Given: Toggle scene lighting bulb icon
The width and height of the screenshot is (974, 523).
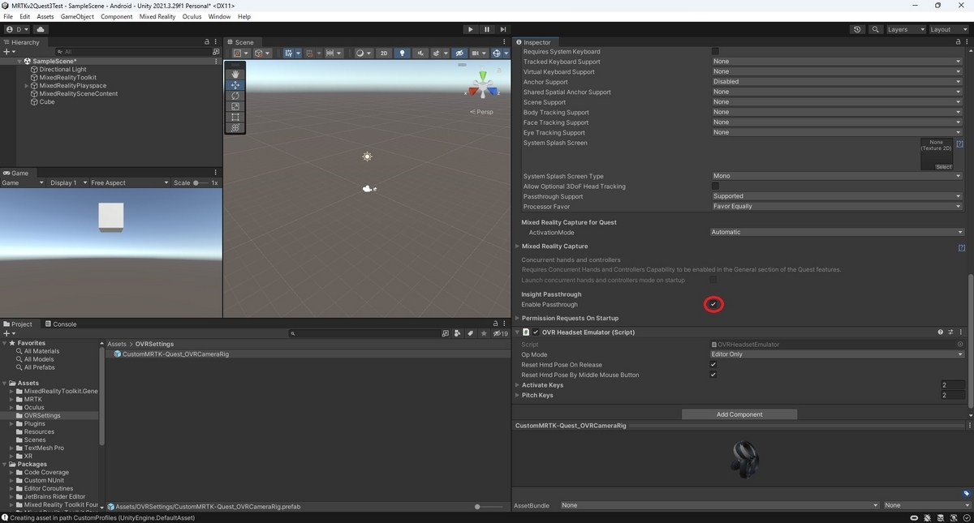Looking at the screenshot, I should click(x=402, y=54).
